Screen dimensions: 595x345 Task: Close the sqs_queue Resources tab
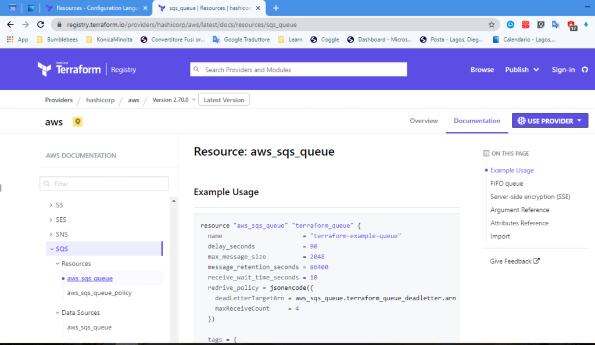point(258,8)
